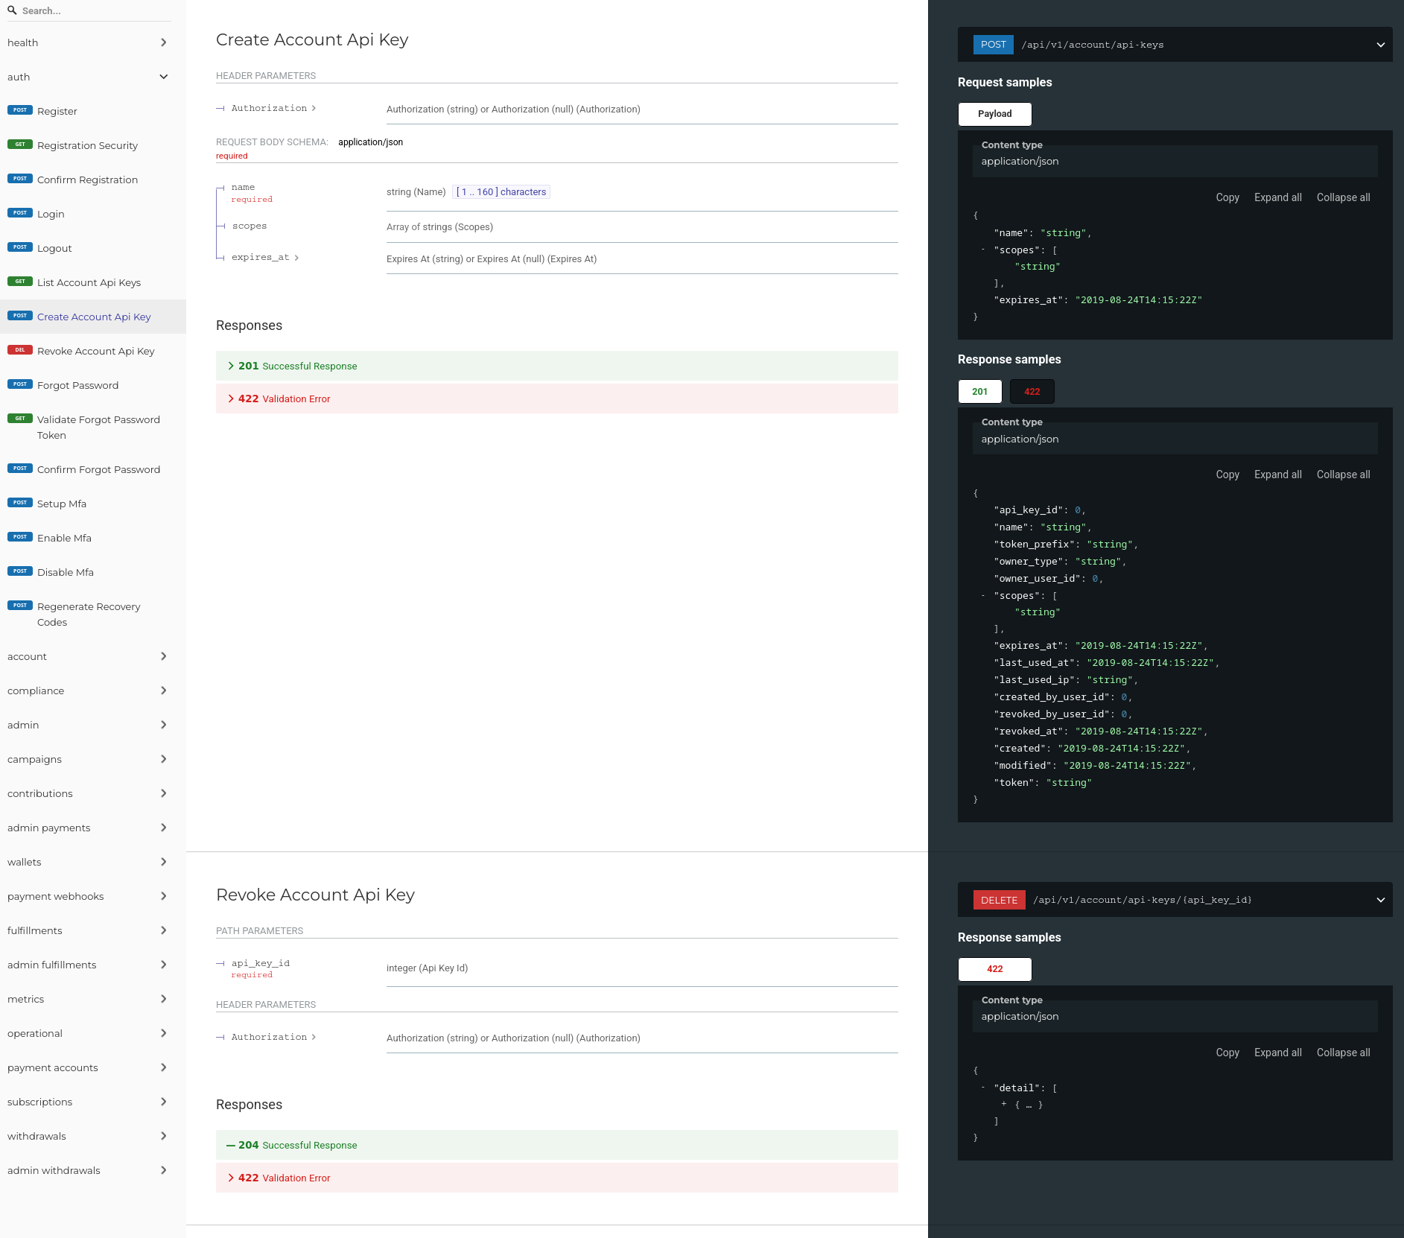Screen dimensions: 1404x1238
Task: Copy the Revoke 422 response sample
Action: (x=1227, y=1053)
